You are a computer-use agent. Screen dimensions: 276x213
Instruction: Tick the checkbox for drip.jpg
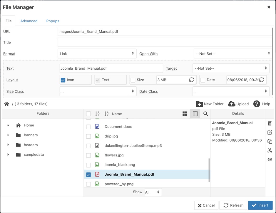88,136
